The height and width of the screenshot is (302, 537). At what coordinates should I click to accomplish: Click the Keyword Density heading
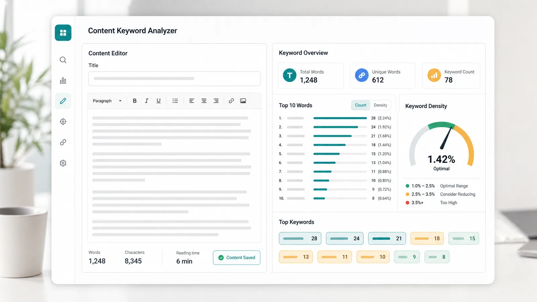[426, 106]
